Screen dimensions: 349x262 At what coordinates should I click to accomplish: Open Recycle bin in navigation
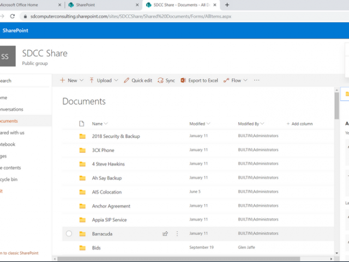click(x=9, y=180)
